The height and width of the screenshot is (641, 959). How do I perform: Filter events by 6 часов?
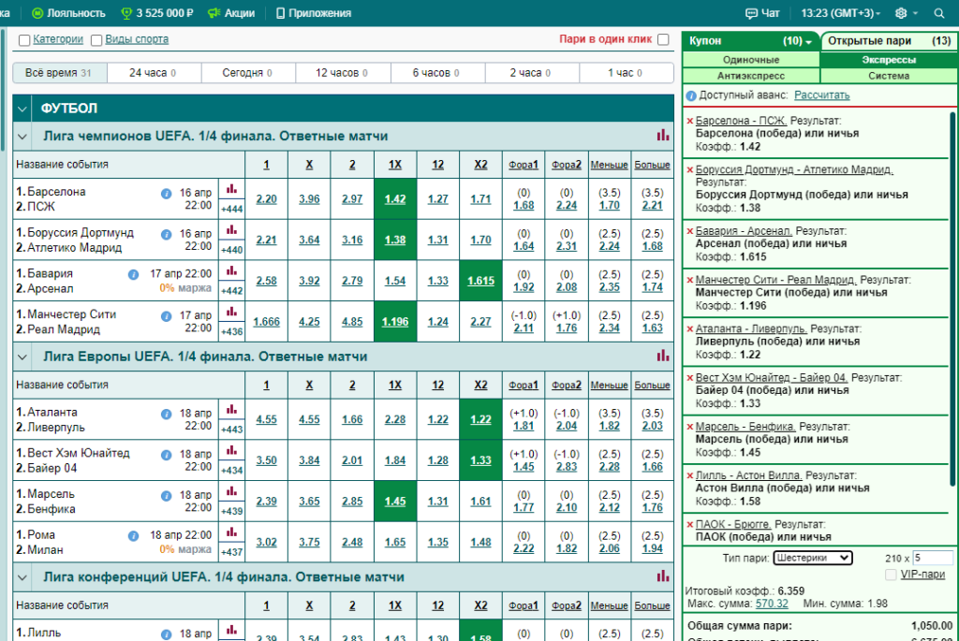[436, 73]
